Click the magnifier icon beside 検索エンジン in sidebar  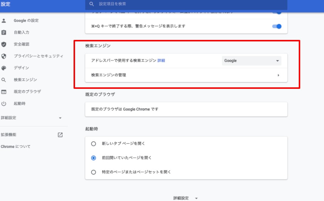(4, 80)
